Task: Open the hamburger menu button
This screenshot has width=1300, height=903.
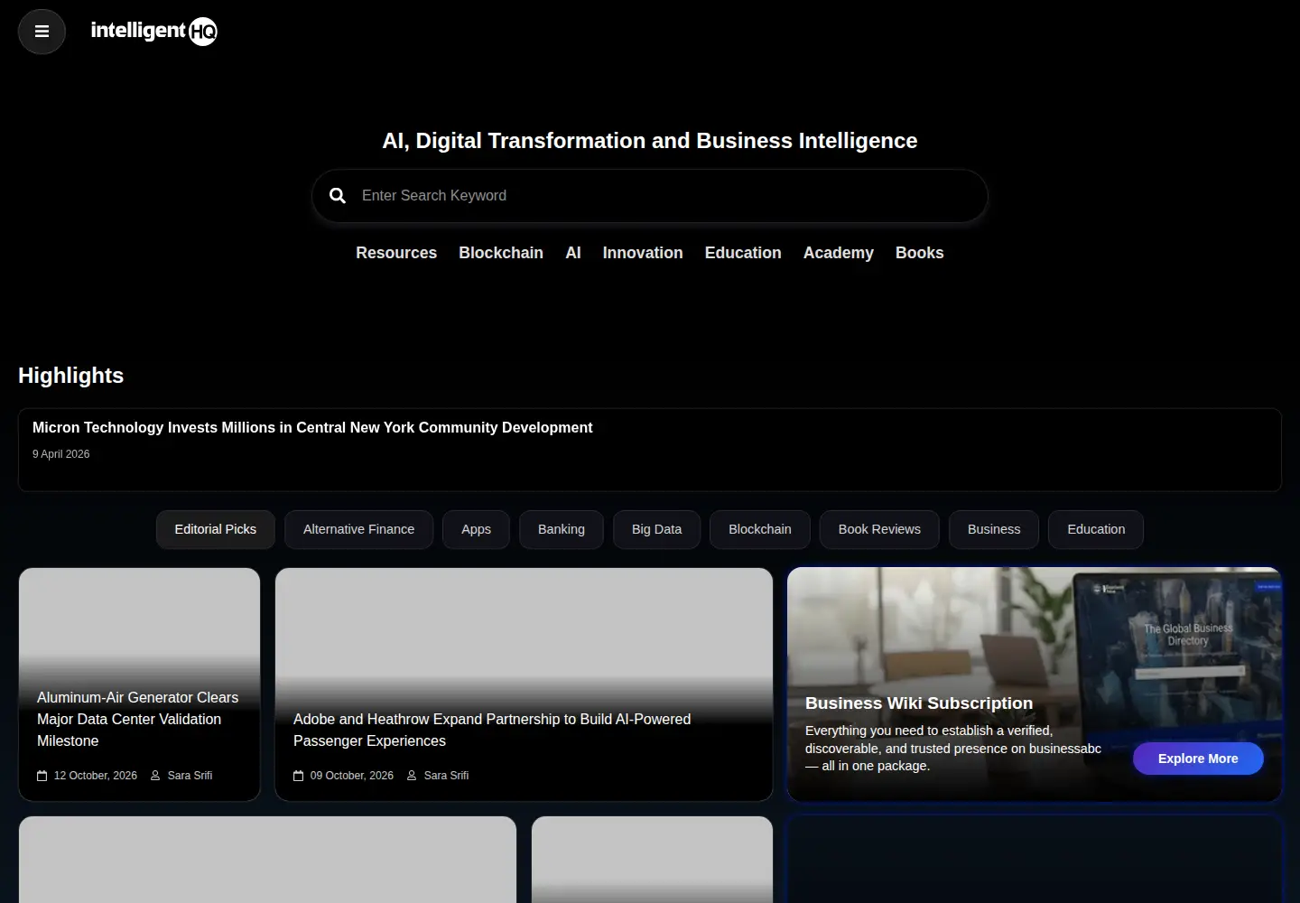Action: coord(42,32)
